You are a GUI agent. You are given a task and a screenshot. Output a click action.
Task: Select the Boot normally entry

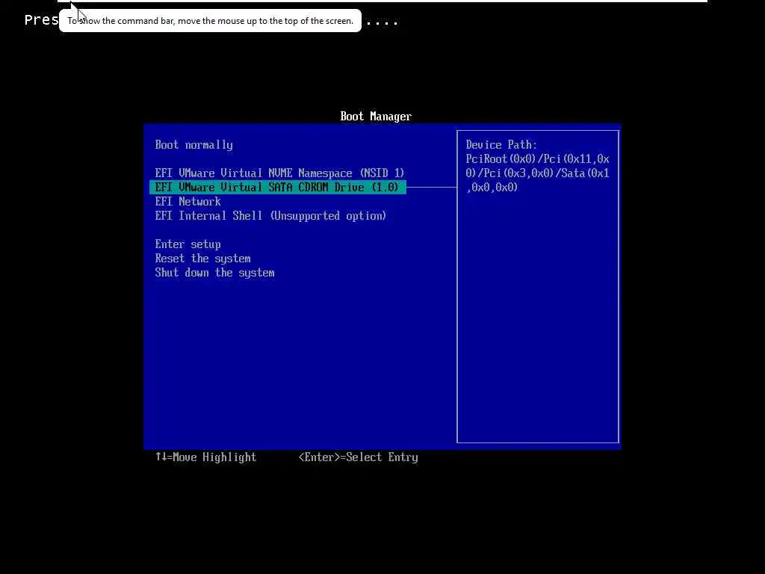point(193,145)
